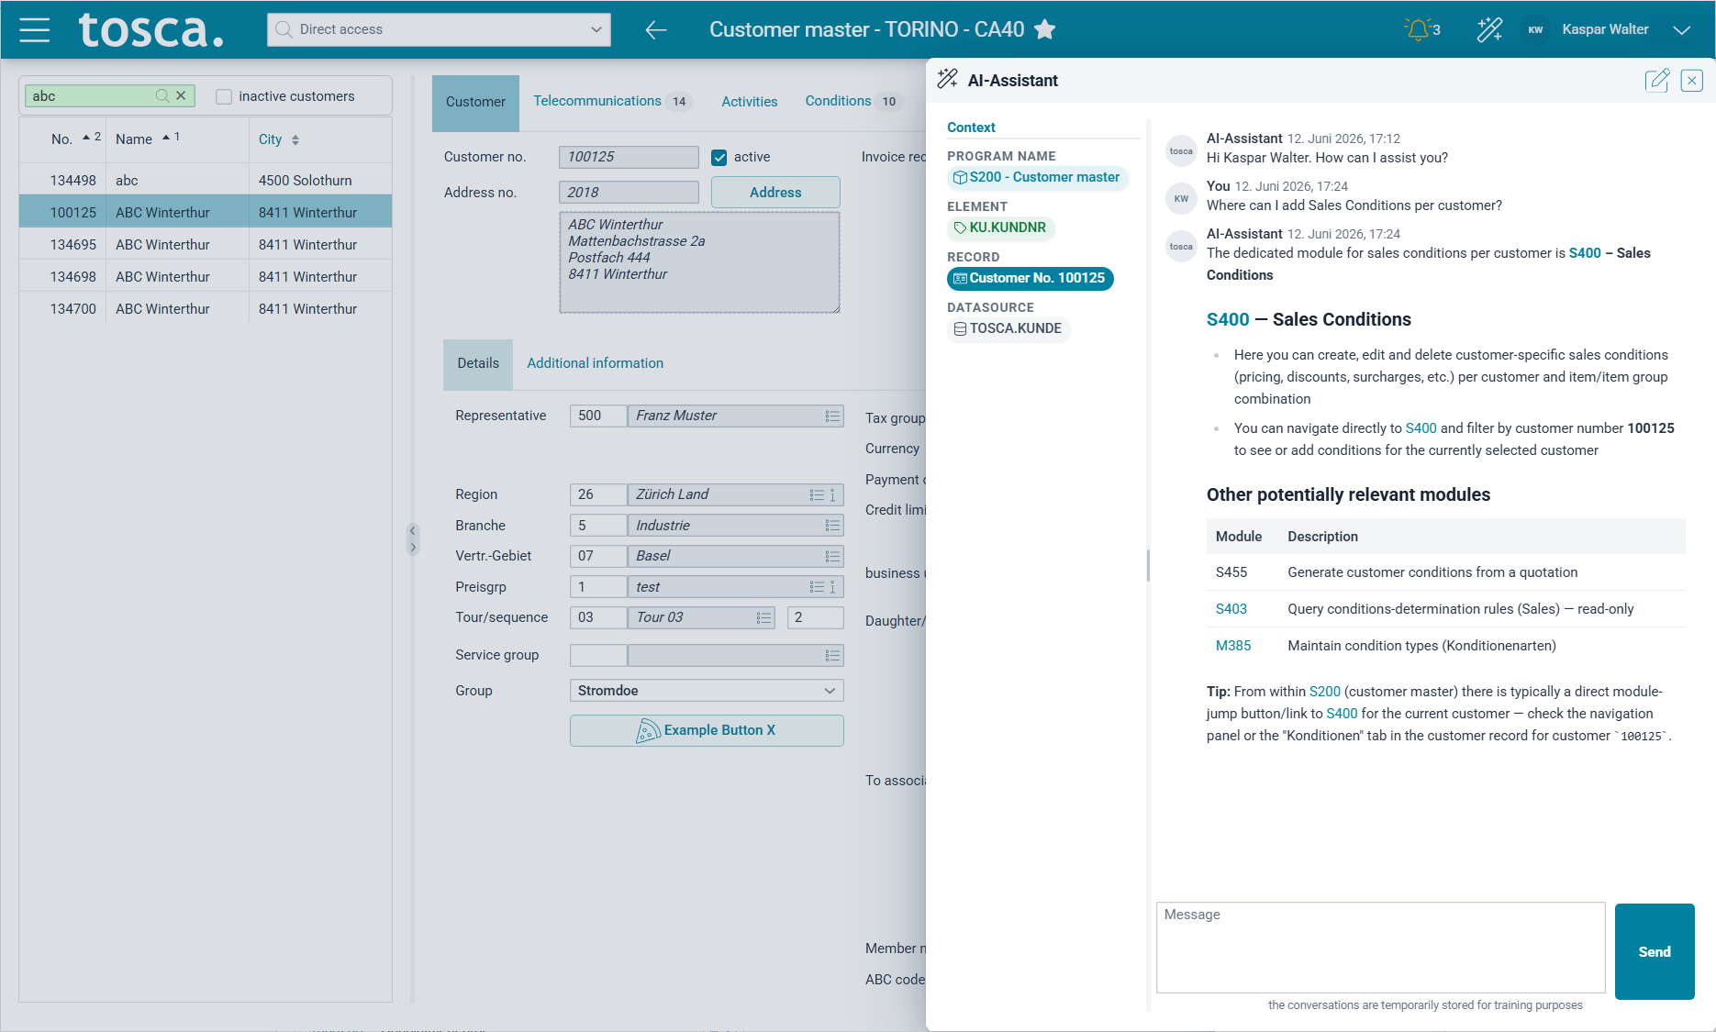Expand the Direct access dropdown
Viewport: 1716px width, 1032px height.
click(x=596, y=29)
